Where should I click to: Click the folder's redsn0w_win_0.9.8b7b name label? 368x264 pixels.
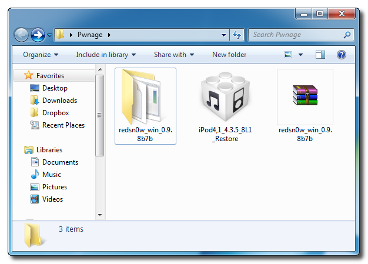coord(146,134)
